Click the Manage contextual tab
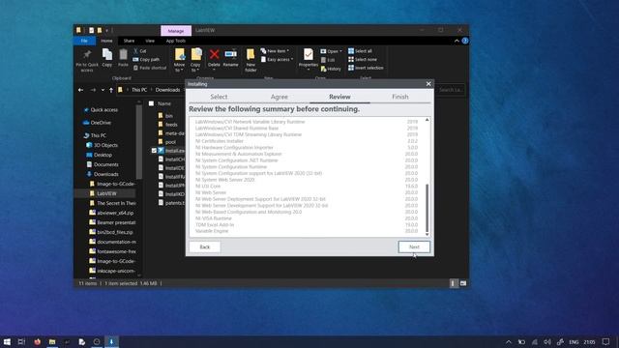This screenshot has width=619, height=348. [x=176, y=30]
